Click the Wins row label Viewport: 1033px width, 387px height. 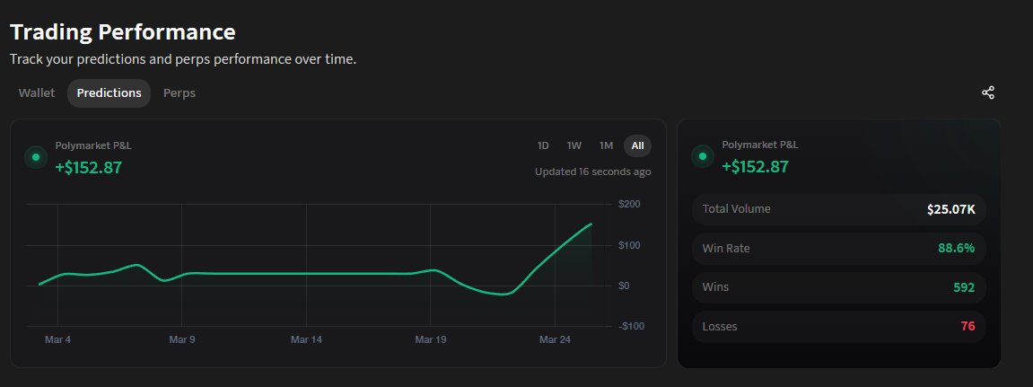[x=715, y=287]
